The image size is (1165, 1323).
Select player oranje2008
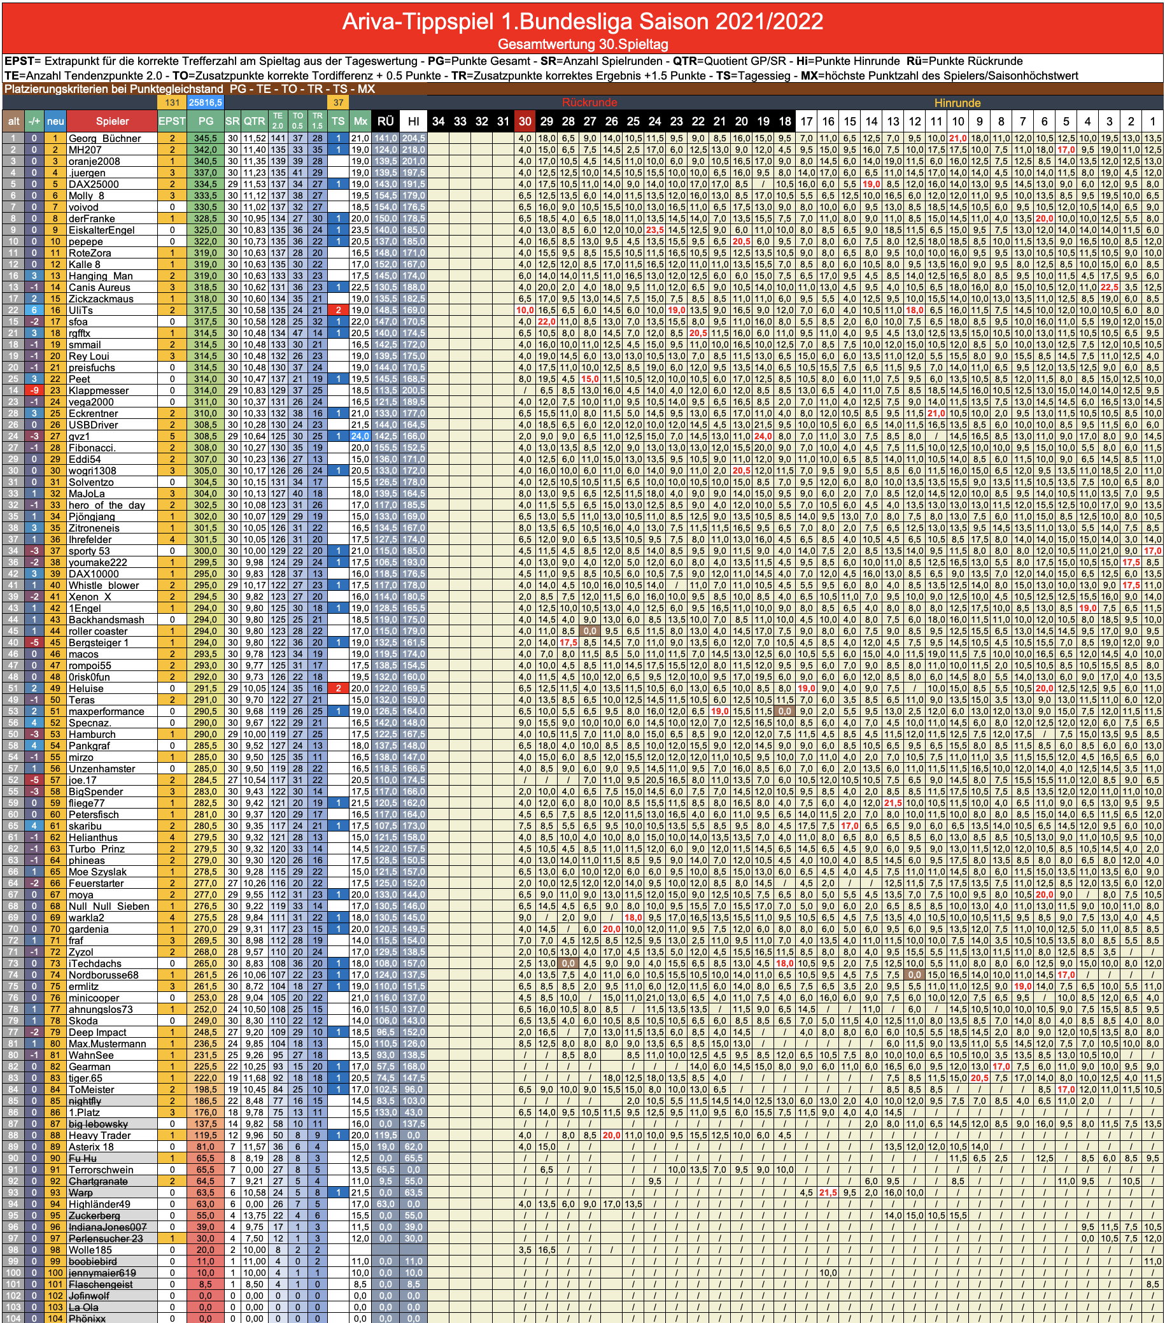[94, 161]
